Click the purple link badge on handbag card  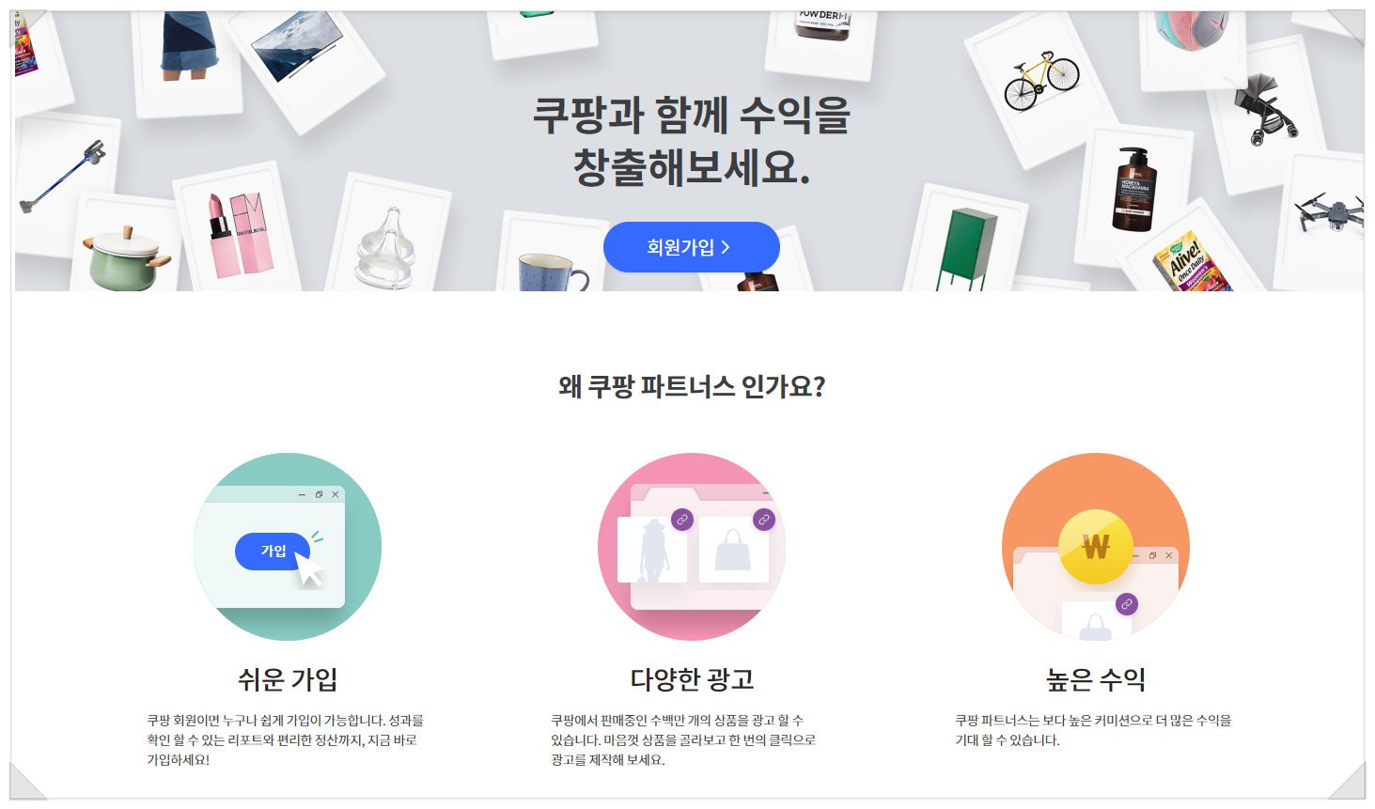click(x=764, y=519)
